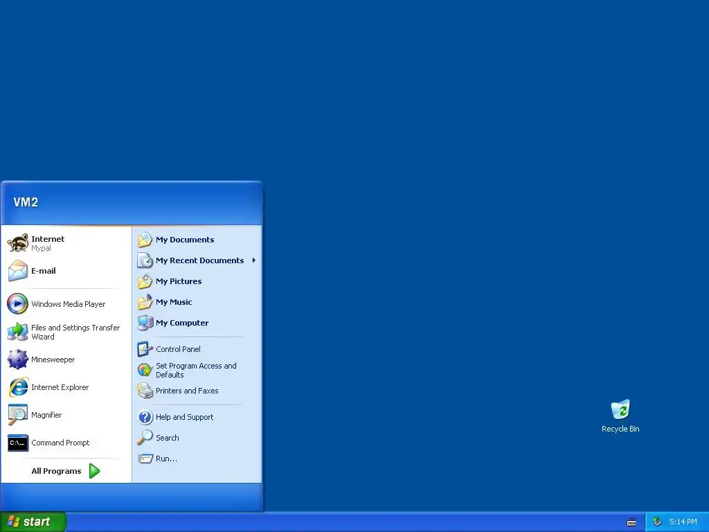Click the Run... icon
Image resolution: width=709 pixels, height=532 pixels.
[145, 459]
